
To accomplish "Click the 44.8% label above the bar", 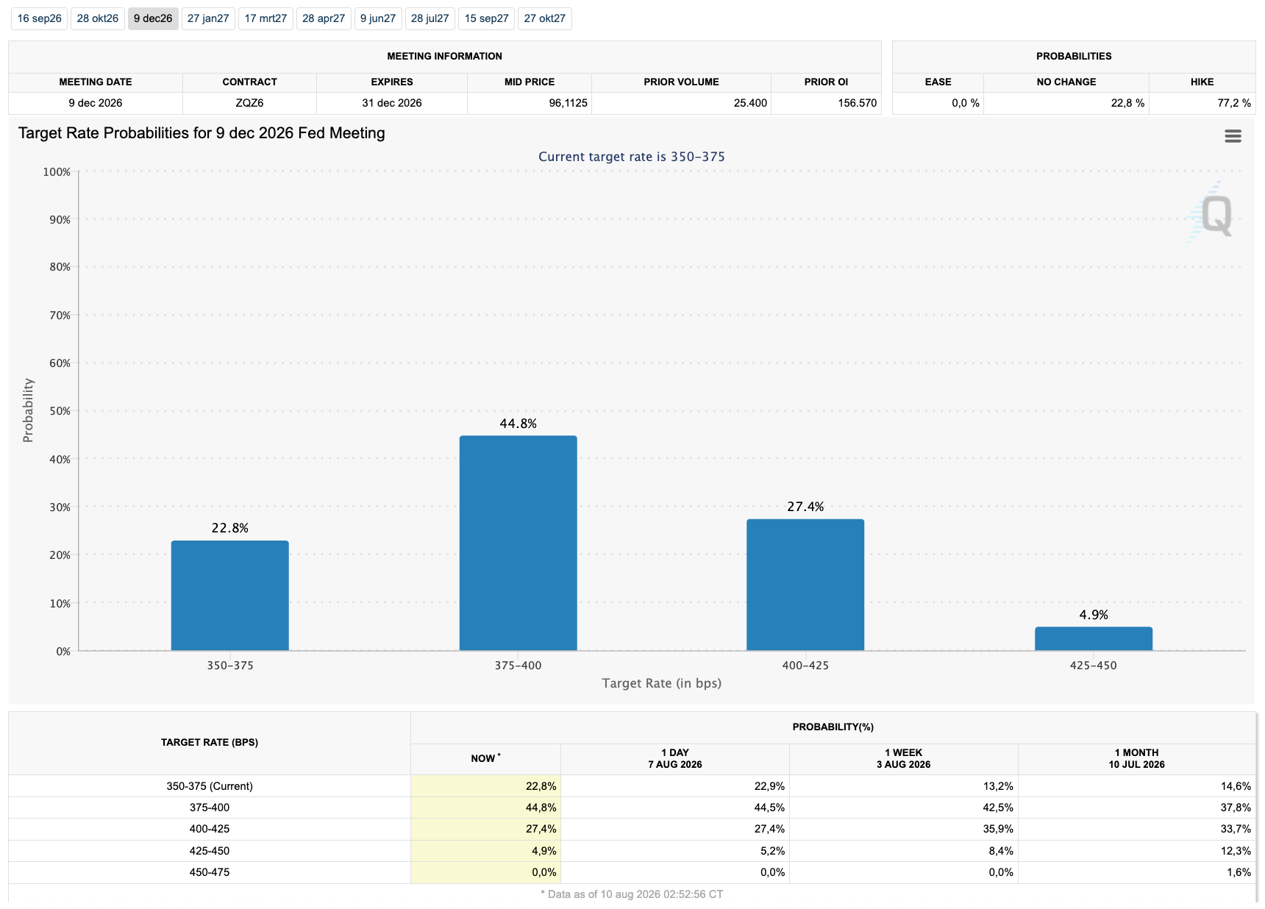I will click(x=519, y=424).
